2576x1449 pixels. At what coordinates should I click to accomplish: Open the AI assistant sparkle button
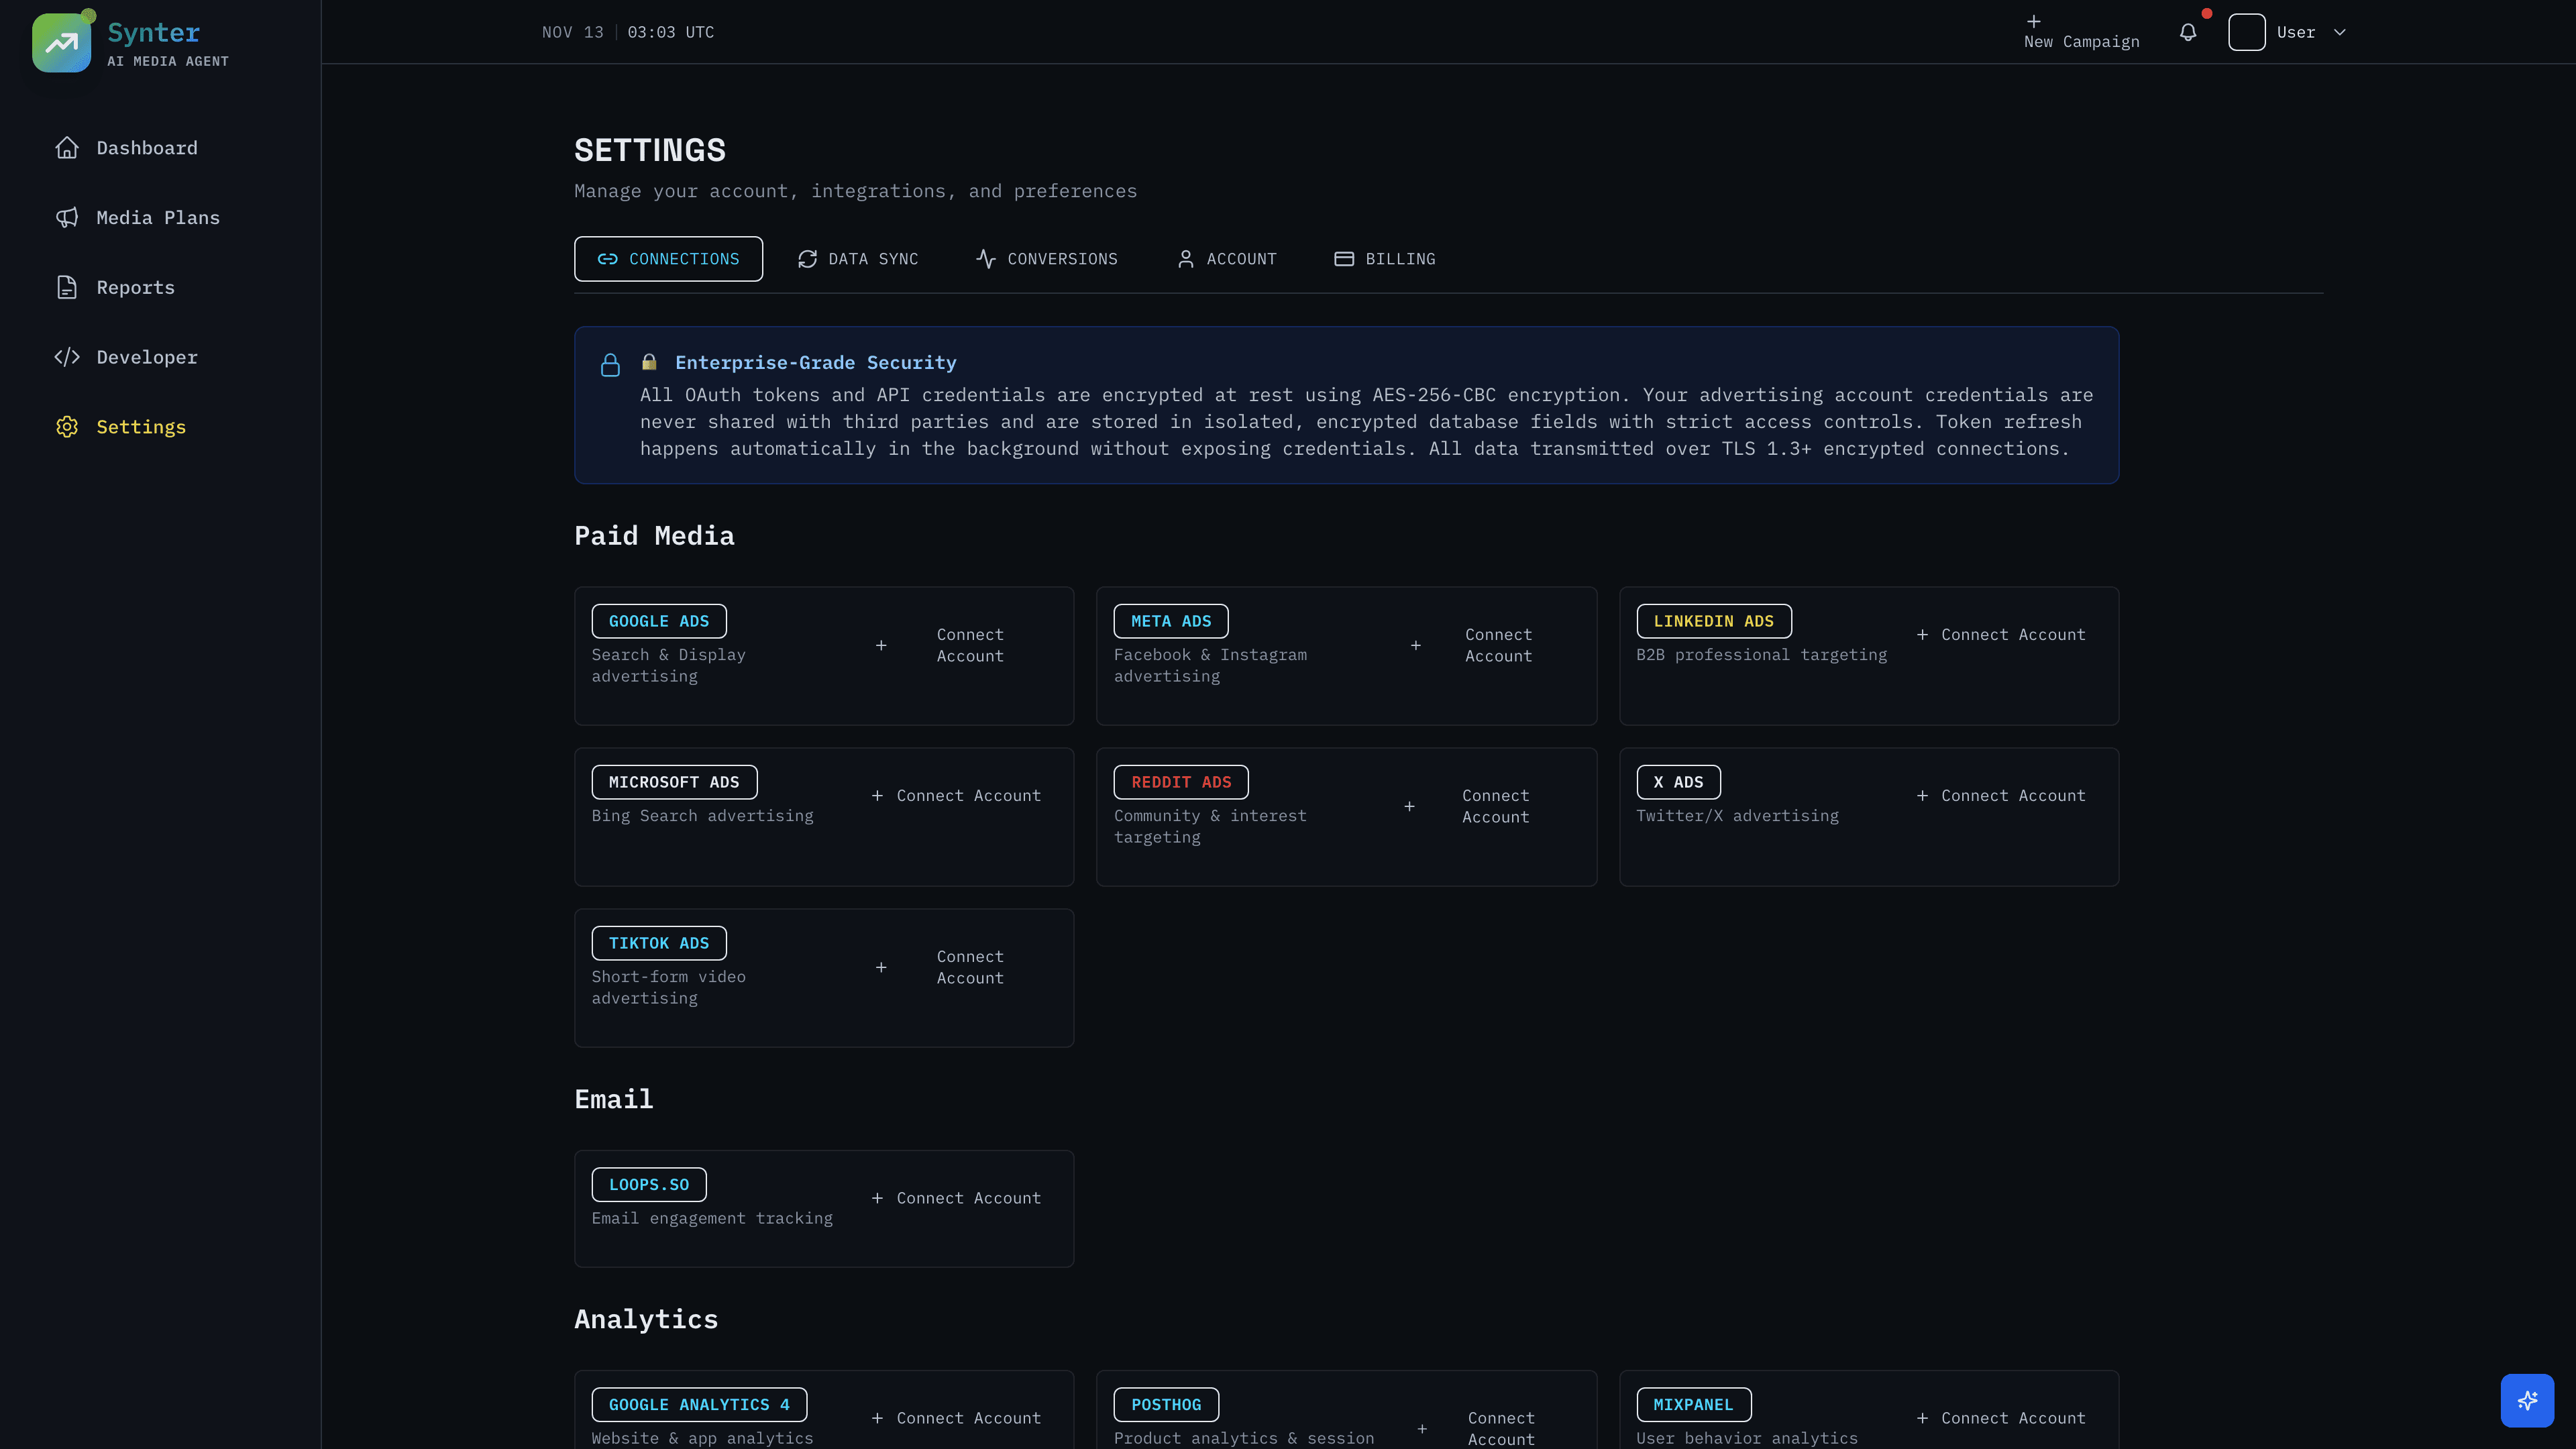pos(2527,1400)
